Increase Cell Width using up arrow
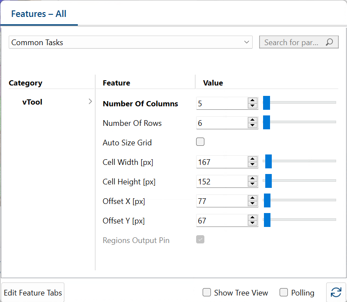Screen dimensions: 347x302 (x=252, y=159)
